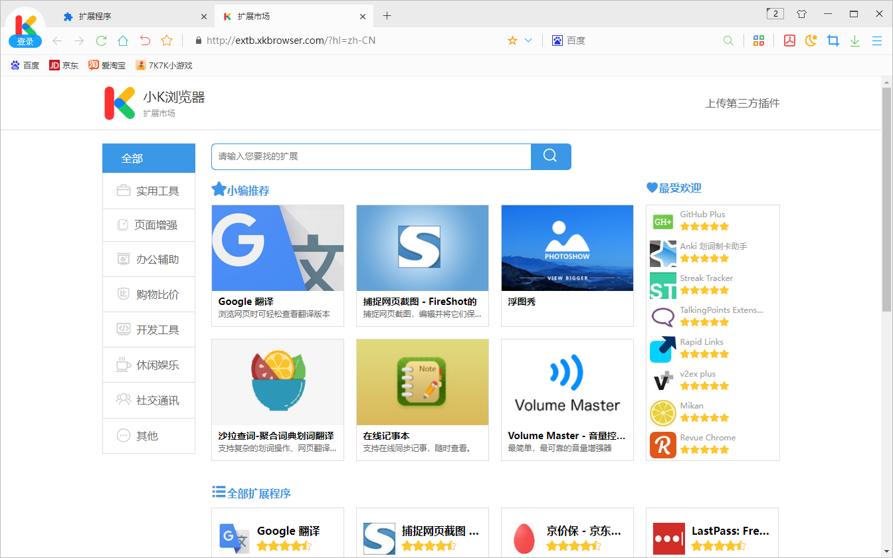This screenshot has height=558, width=893.
Task: Click the vertical page scrollbar thumb
Action: click(x=886, y=199)
